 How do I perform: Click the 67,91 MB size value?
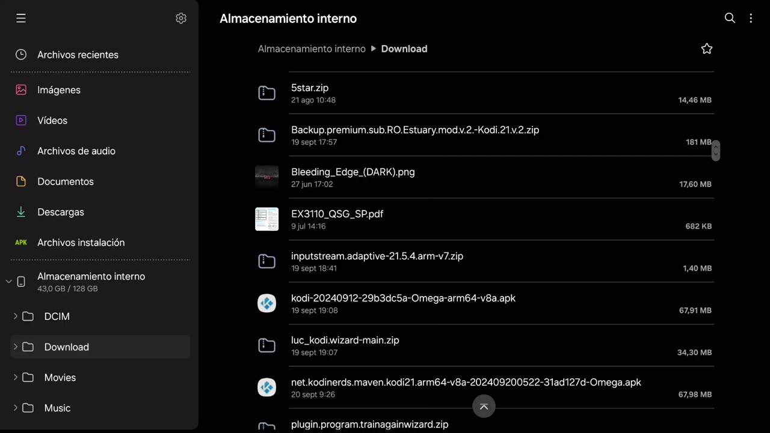(x=695, y=310)
